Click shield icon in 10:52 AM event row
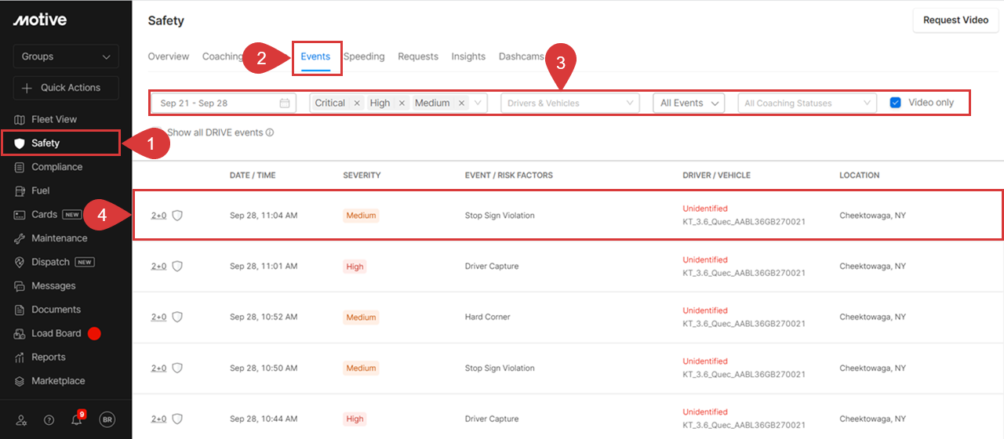Screen dimensions: 1004x439 pyautogui.click(x=177, y=317)
